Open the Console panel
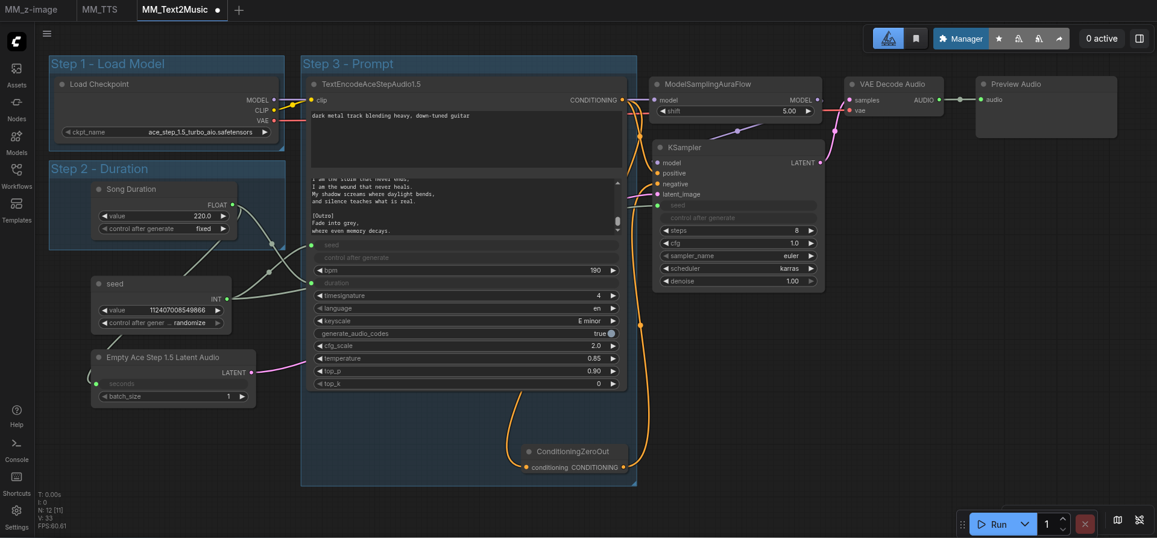Screen dimensions: 1157x538 (17, 449)
